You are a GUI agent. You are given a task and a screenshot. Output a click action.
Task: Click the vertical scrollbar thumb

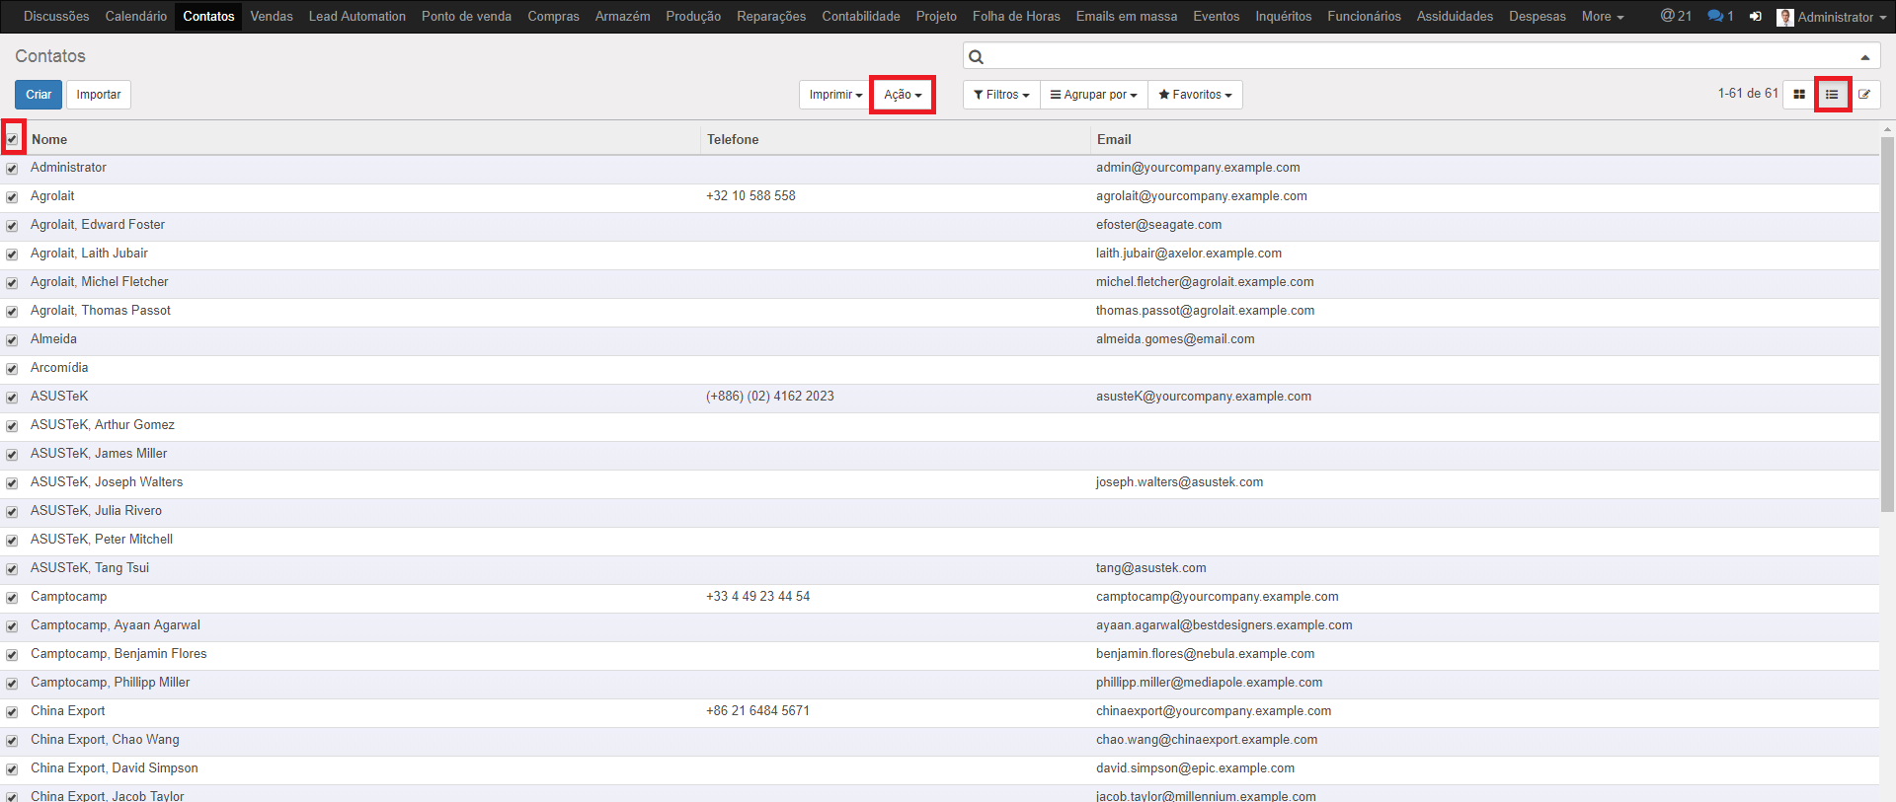[x=1888, y=324]
